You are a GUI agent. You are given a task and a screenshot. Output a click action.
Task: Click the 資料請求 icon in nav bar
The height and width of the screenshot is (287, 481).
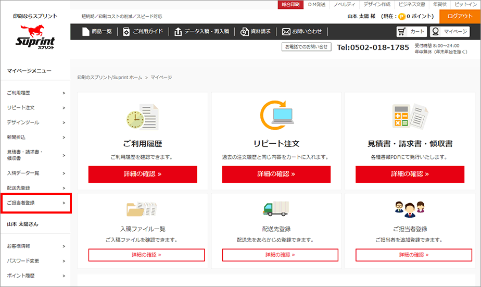[245, 32]
